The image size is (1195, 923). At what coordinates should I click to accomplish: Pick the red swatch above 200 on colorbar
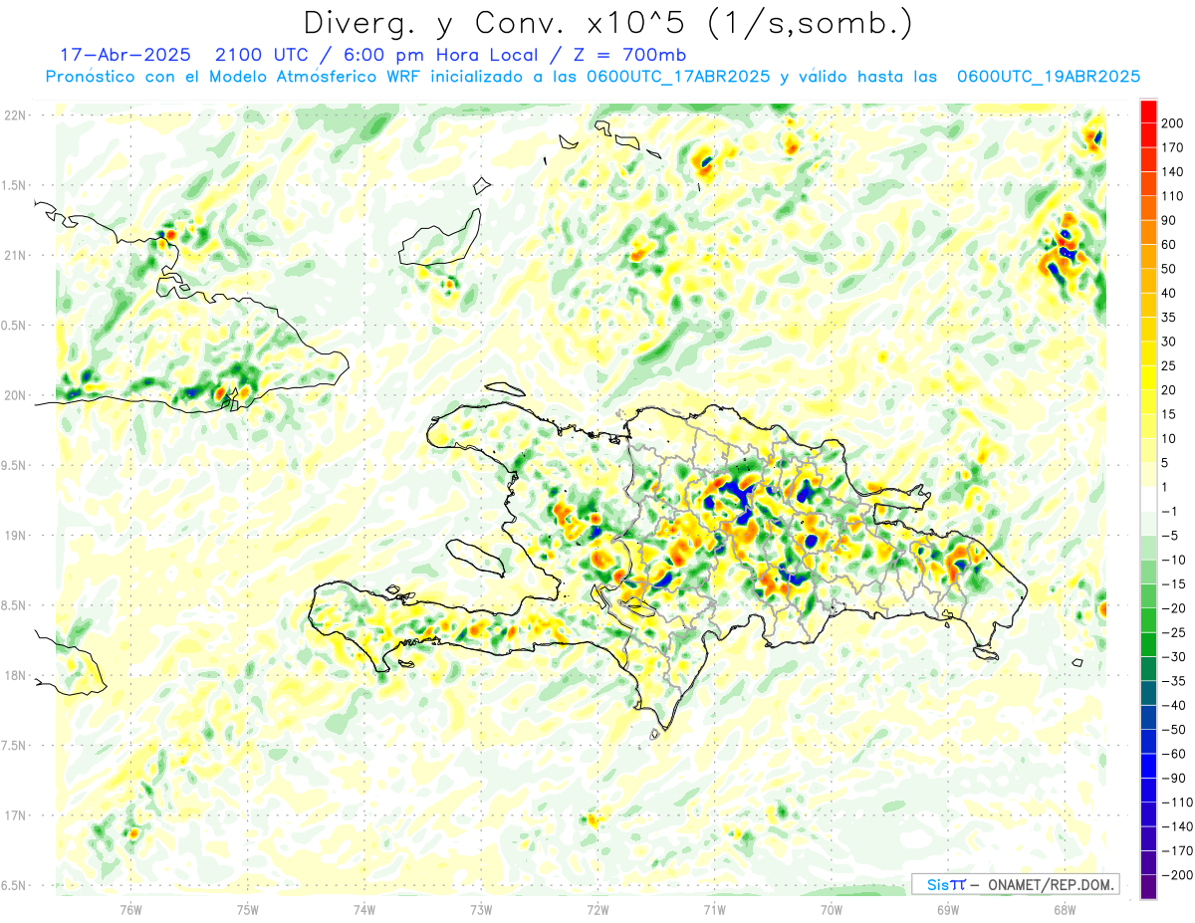coord(1148,111)
